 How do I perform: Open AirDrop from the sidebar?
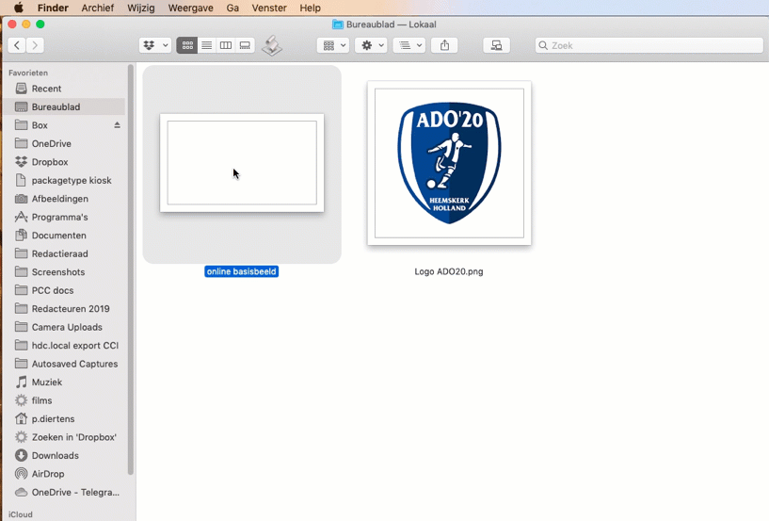point(47,474)
